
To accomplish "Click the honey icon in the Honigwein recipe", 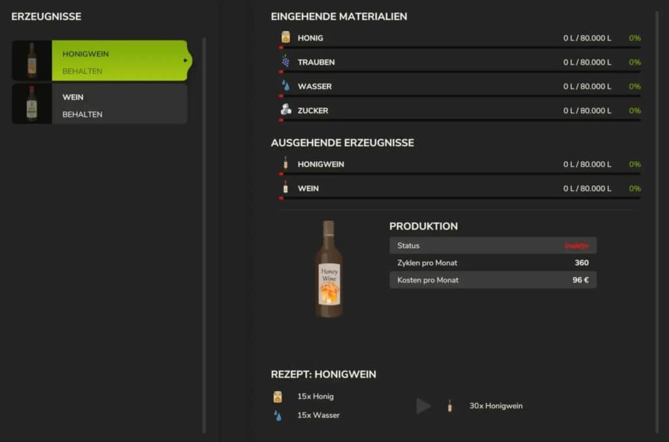I will point(278,396).
